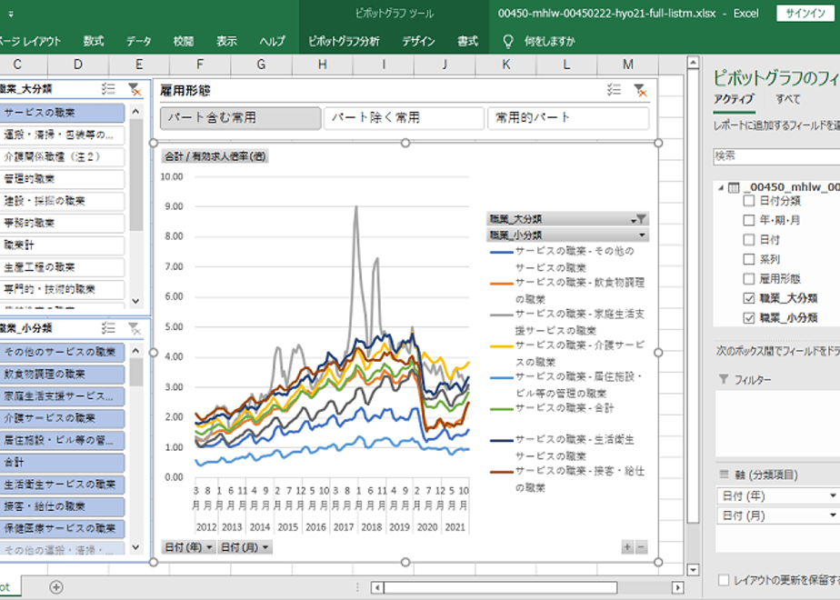Click the lightbulb tell-me icon
The height and width of the screenshot is (600, 840).
pyautogui.click(x=508, y=41)
